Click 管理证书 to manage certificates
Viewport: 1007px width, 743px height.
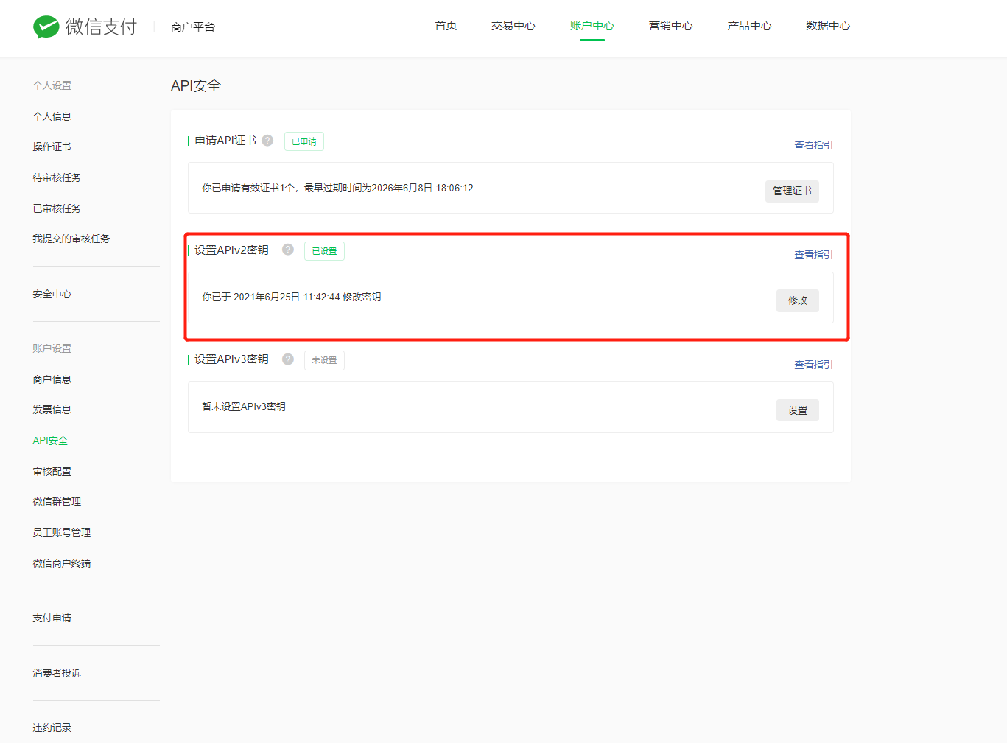click(x=792, y=191)
